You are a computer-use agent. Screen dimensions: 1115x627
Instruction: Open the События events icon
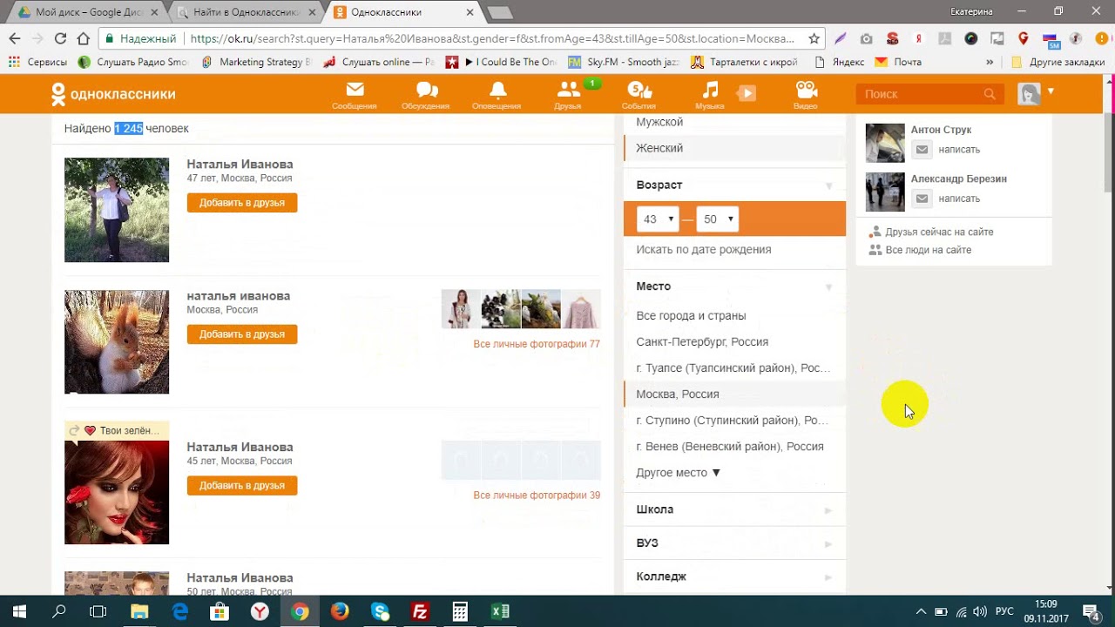pos(639,94)
